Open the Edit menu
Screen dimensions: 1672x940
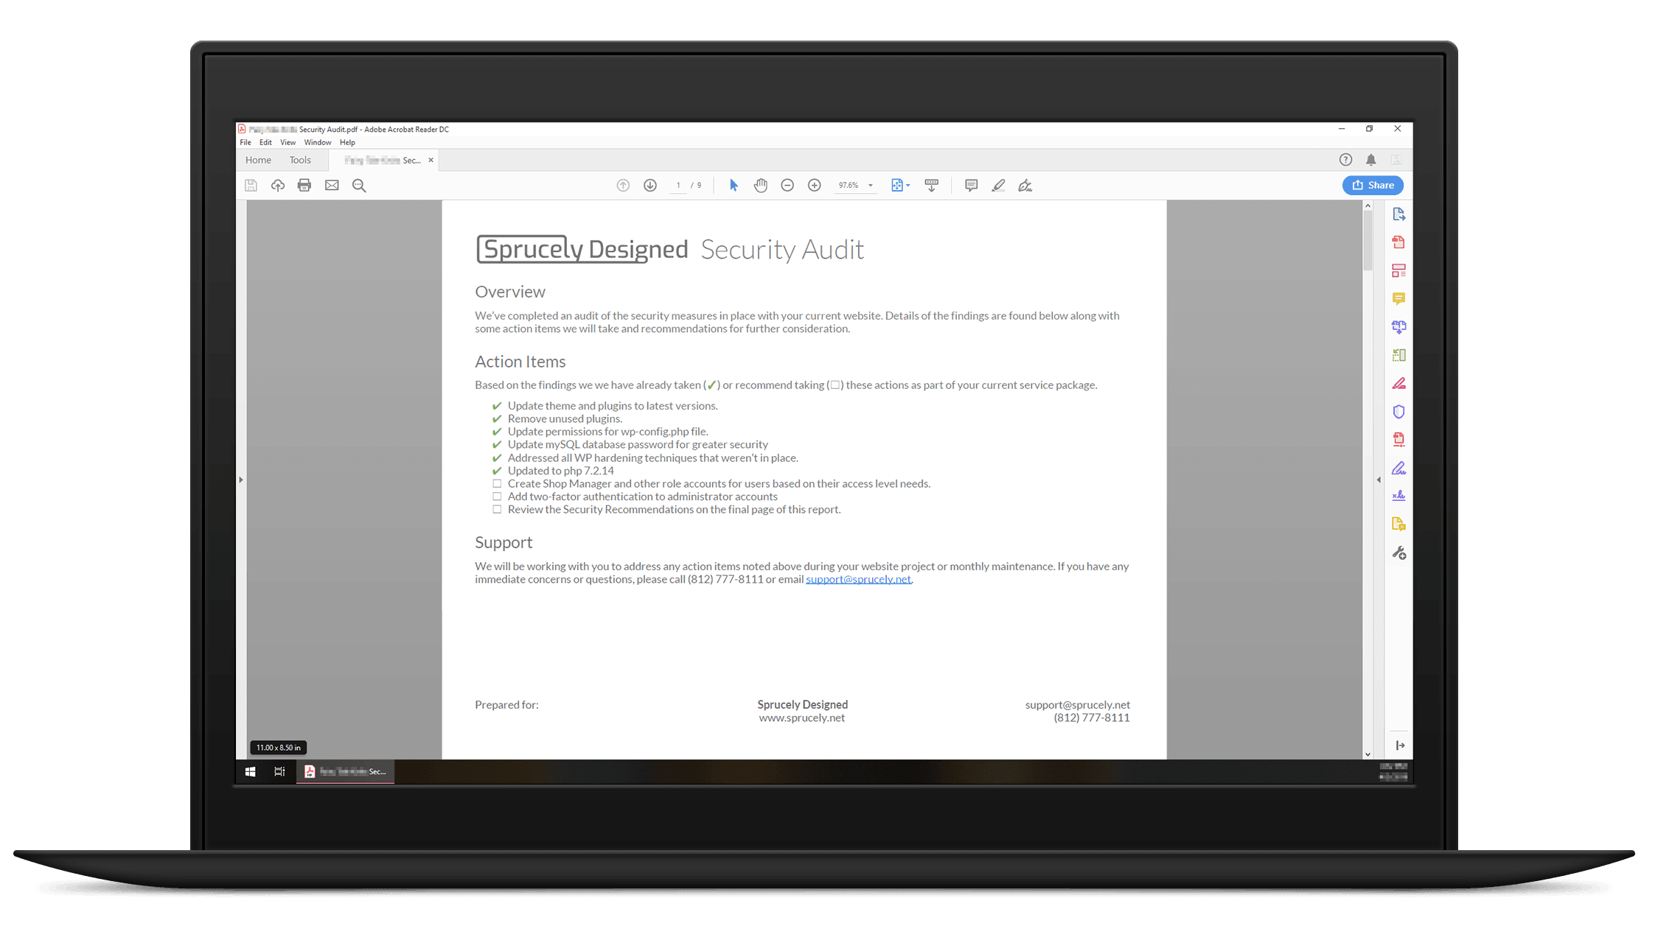click(x=265, y=143)
